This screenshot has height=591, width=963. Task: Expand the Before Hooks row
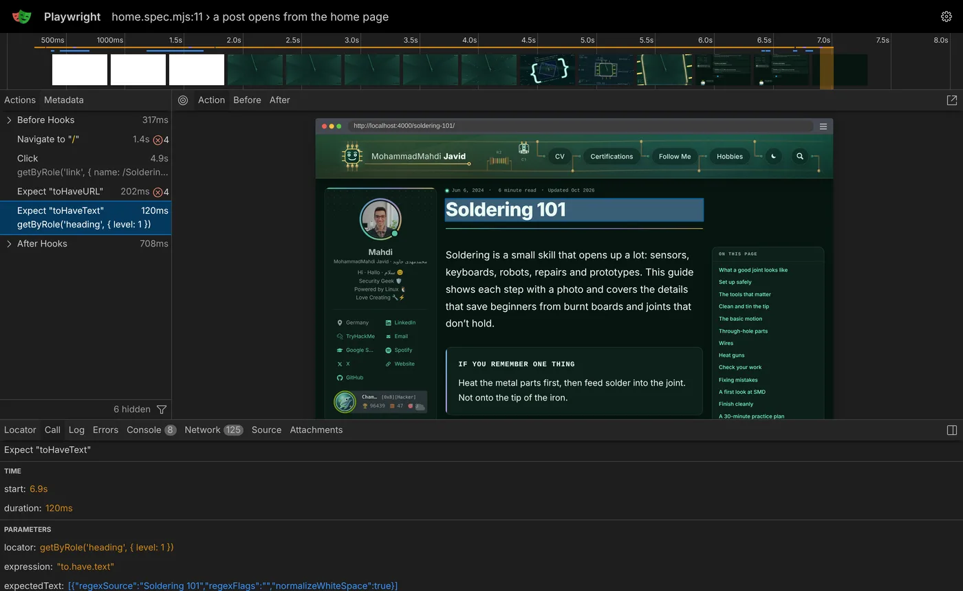(x=9, y=120)
